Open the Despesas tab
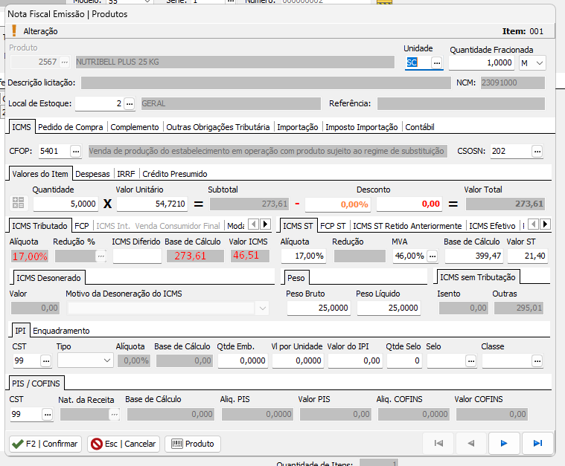 tap(92, 174)
